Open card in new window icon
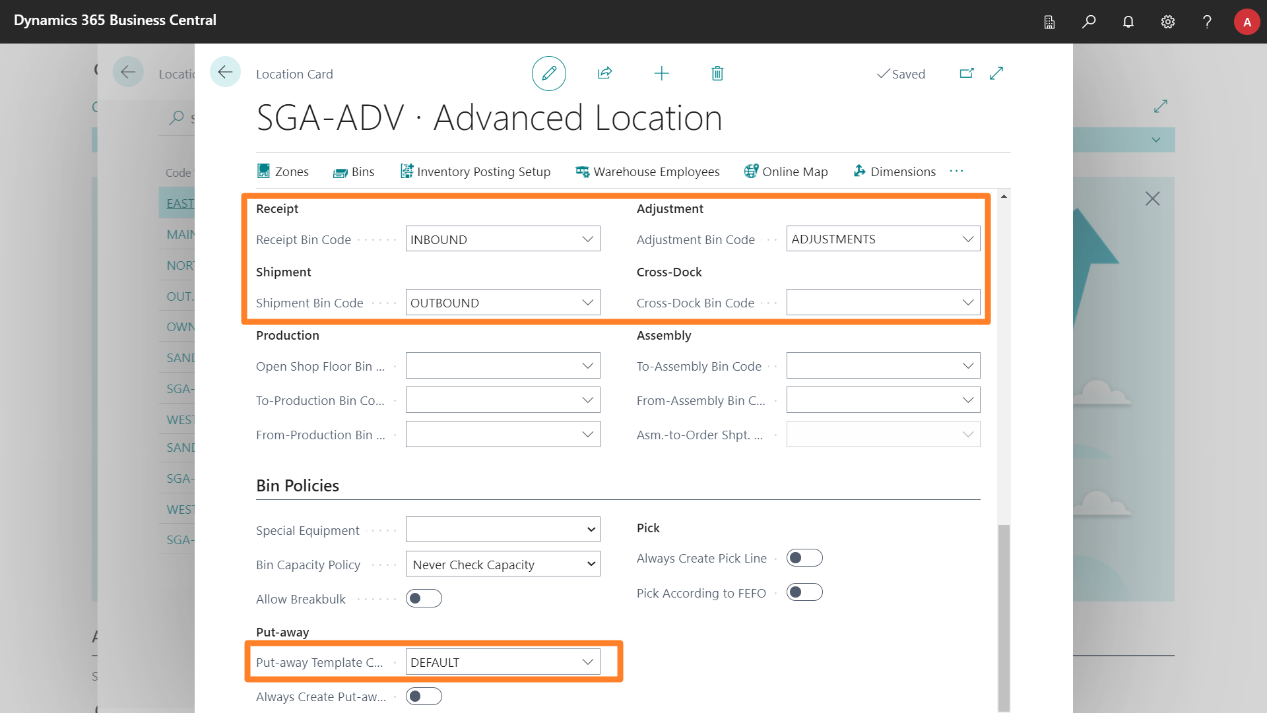 [967, 73]
